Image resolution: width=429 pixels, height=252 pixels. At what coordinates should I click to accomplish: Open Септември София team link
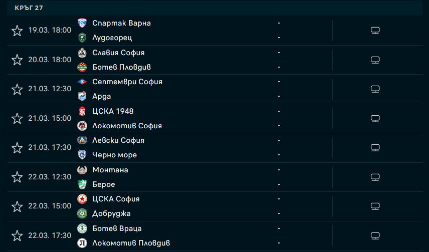pyautogui.click(x=127, y=82)
